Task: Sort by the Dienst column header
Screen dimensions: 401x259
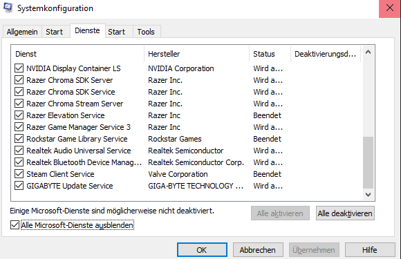Action: pyautogui.click(x=77, y=54)
